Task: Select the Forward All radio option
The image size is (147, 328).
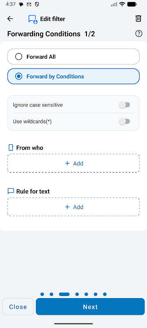Action: tap(73, 57)
